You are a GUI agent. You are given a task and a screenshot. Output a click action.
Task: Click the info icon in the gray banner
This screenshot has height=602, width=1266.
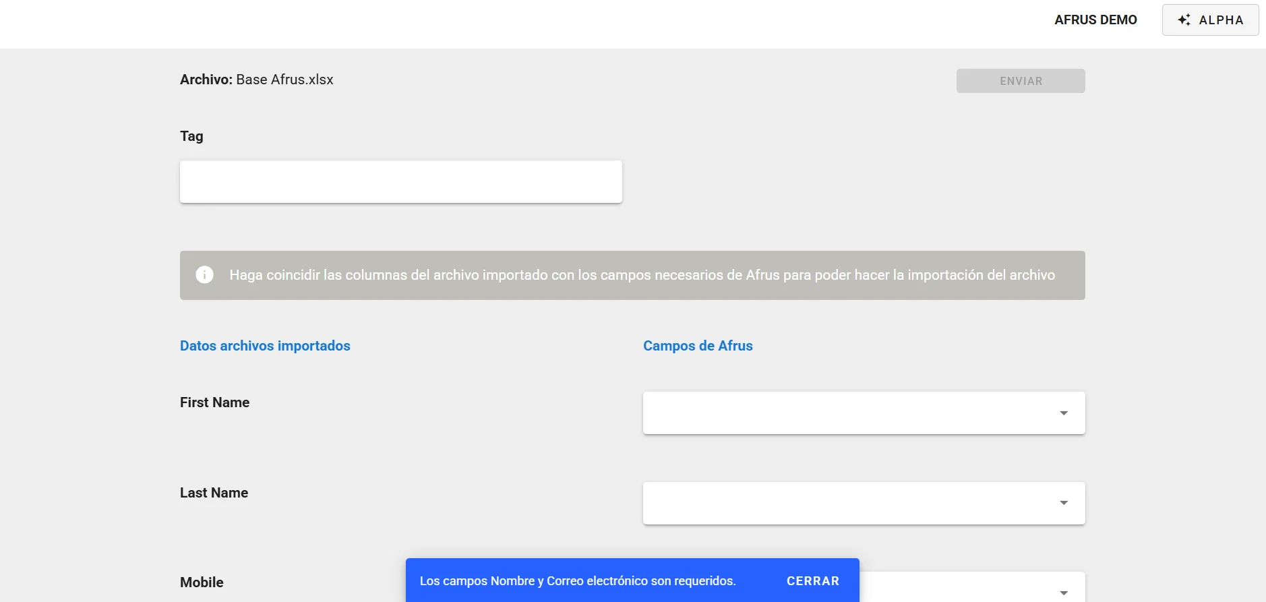[x=204, y=275]
